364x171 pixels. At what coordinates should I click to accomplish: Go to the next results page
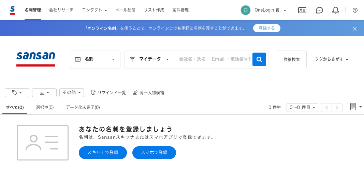[337, 108]
